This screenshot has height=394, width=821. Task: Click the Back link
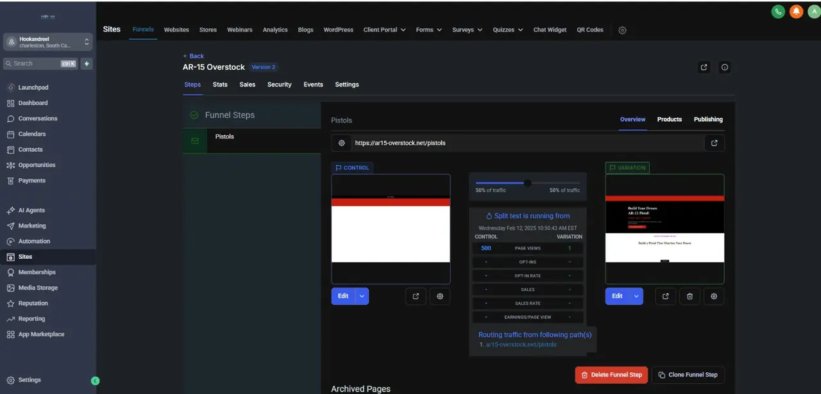click(193, 56)
